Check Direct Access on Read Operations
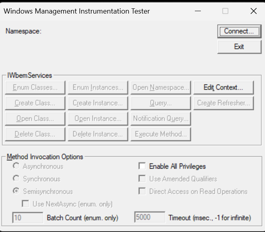This screenshot has width=265, height=232. (x=142, y=191)
